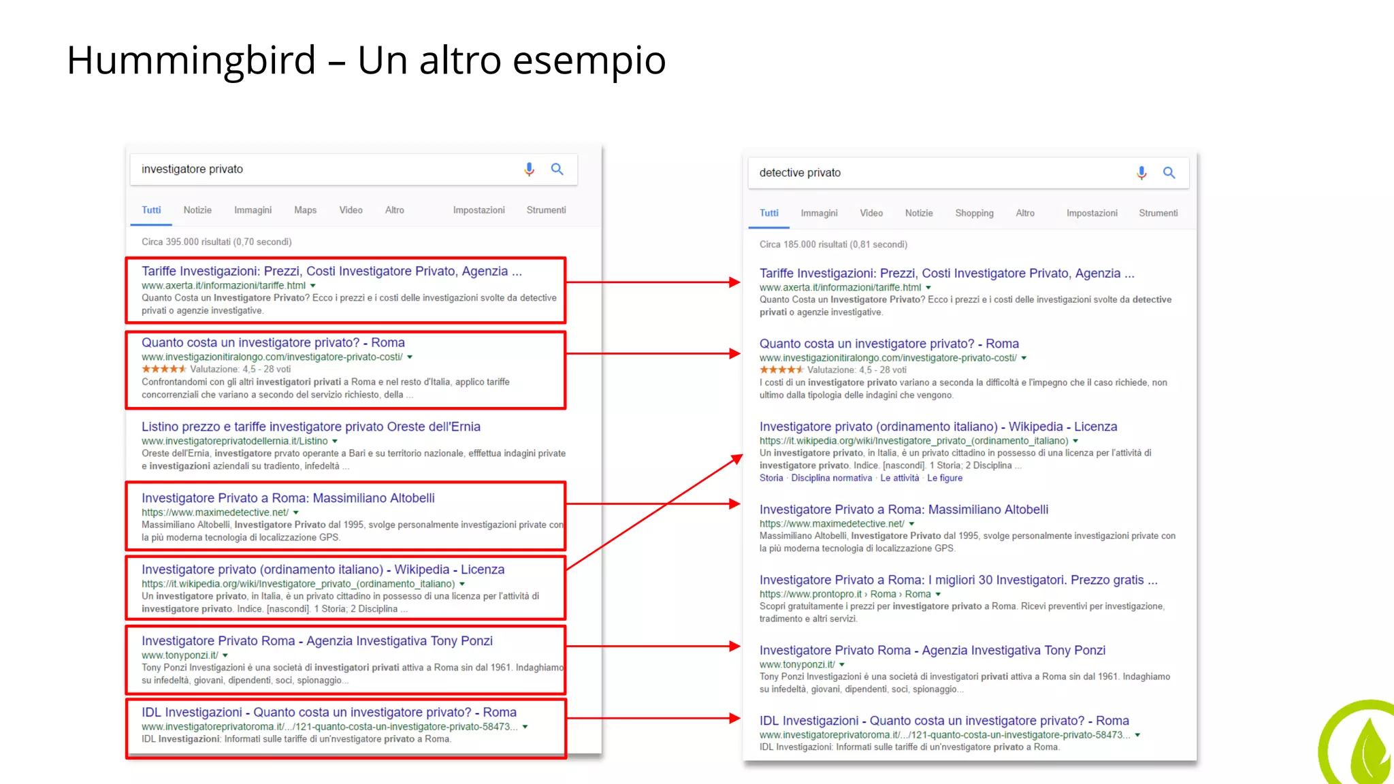This screenshot has width=1394, height=784.
Task: Open Immagini tab in right search results
Action: tap(819, 213)
